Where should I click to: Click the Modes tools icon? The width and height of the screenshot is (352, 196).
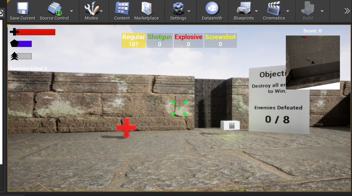(x=91, y=8)
